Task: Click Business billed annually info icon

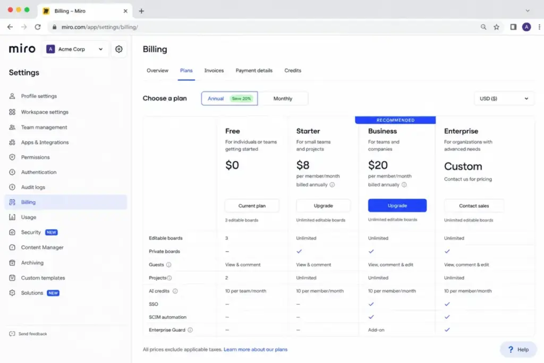Action: (404, 185)
